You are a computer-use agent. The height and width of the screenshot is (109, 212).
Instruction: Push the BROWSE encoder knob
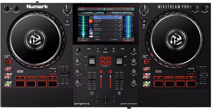click(106, 49)
